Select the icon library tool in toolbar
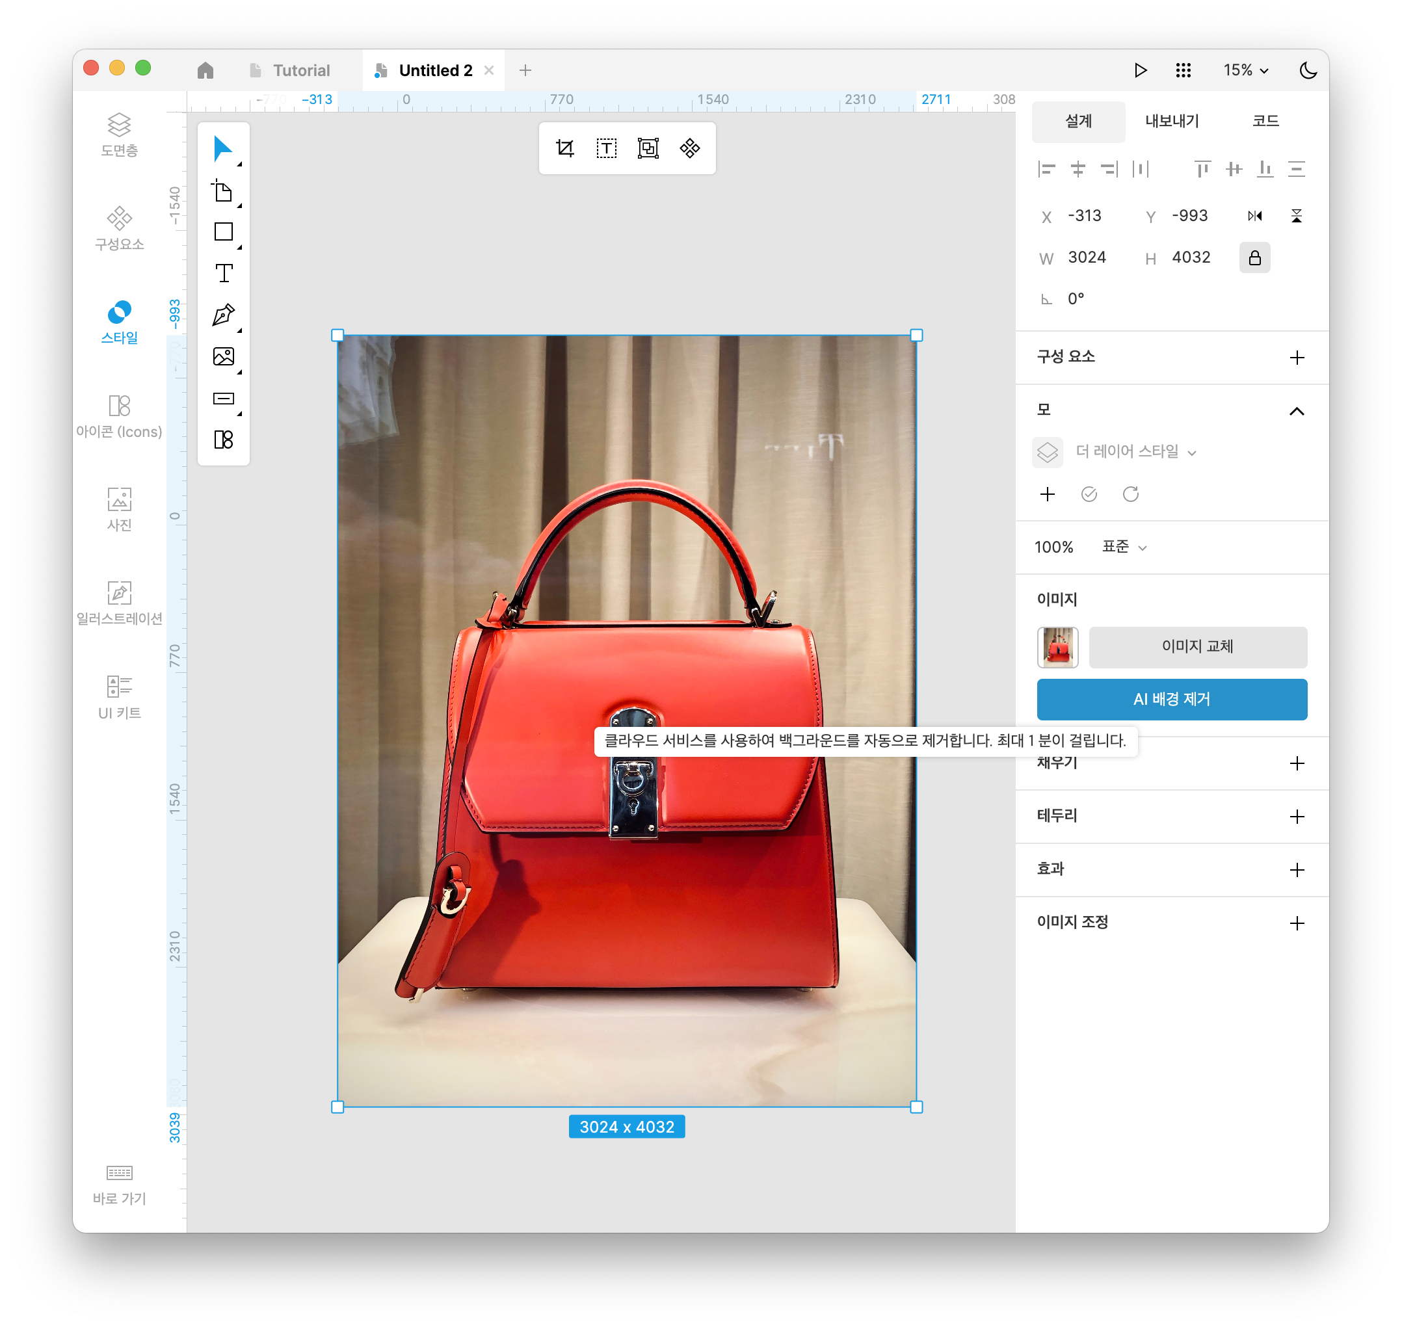Image resolution: width=1402 pixels, height=1329 pixels. [223, 440]
